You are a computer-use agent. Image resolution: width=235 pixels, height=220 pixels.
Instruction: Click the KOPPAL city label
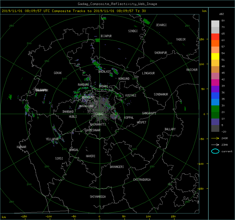[129, 117]
